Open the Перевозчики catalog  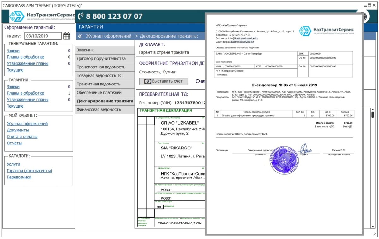click(x=19, y=177)
